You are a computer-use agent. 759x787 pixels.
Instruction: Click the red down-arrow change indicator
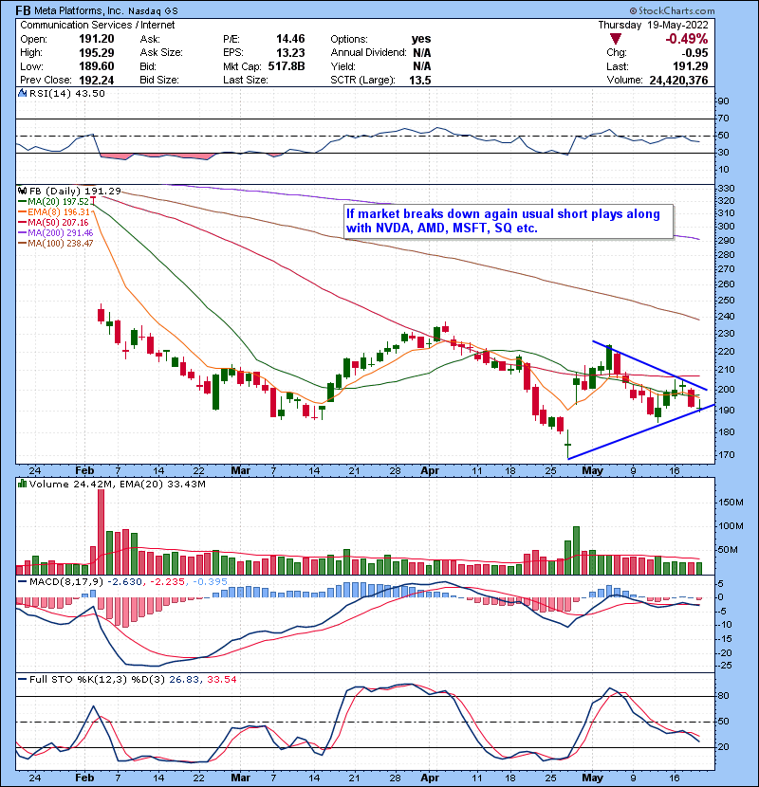pyautogui.click(x=616, y=39)
